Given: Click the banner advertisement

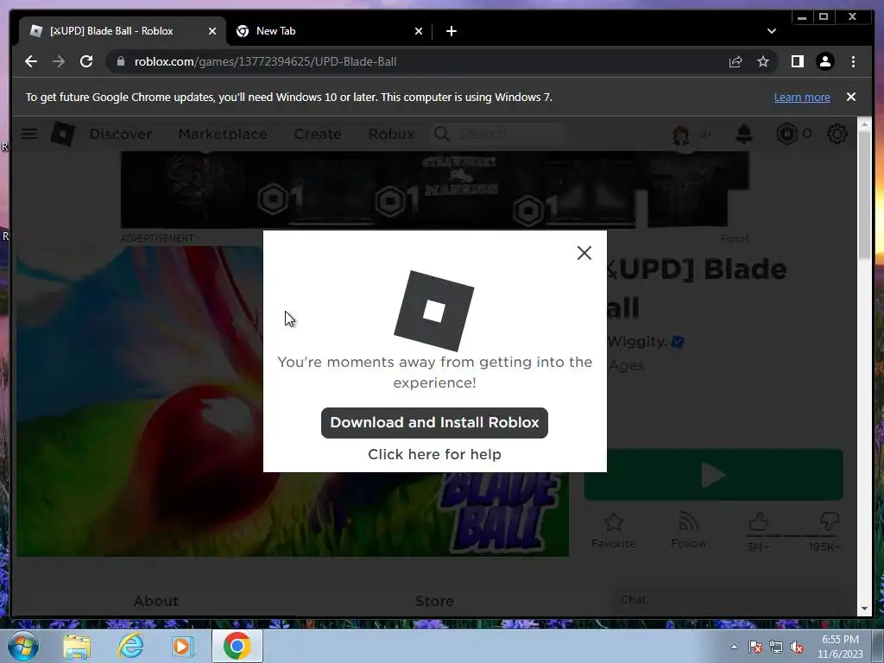Looking at the screenshot, I should pos(435,190).
